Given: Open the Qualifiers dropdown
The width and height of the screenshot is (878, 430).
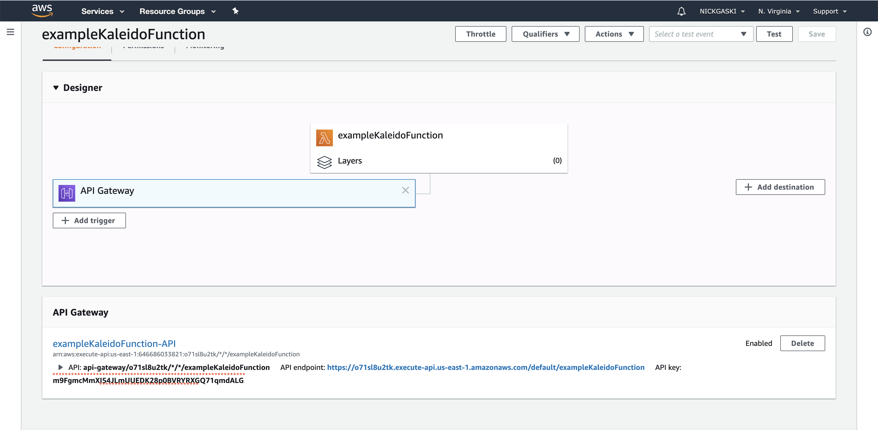Looking at the screenshot, I should point(545,34).
